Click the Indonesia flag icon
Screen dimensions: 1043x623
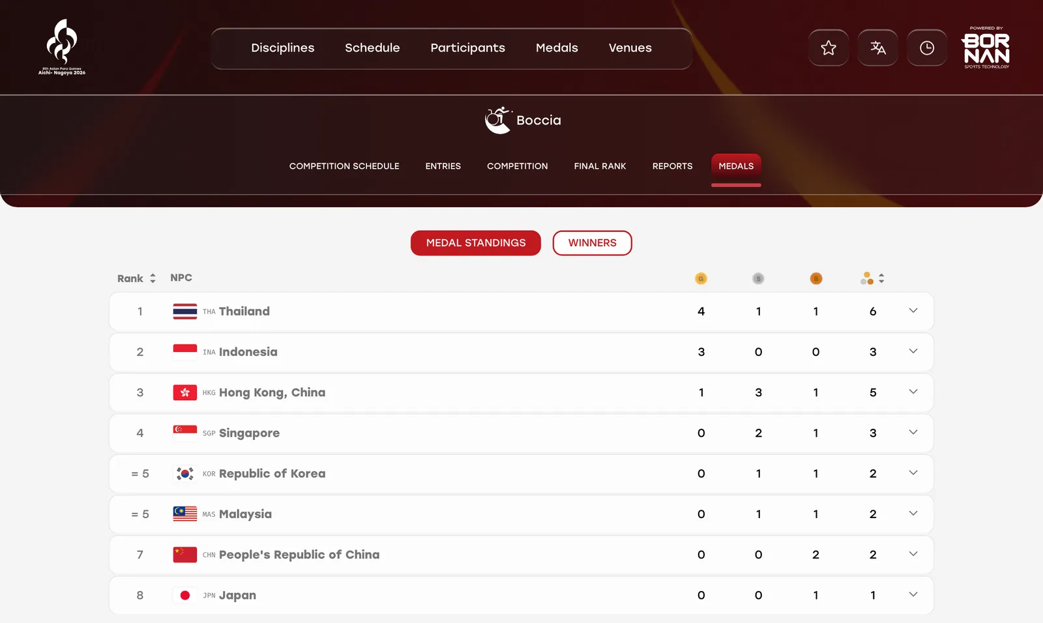coord(185,352)
